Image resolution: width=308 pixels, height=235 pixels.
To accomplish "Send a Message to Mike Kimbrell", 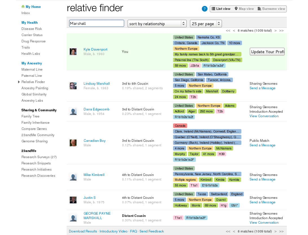I will pos(263,179).
